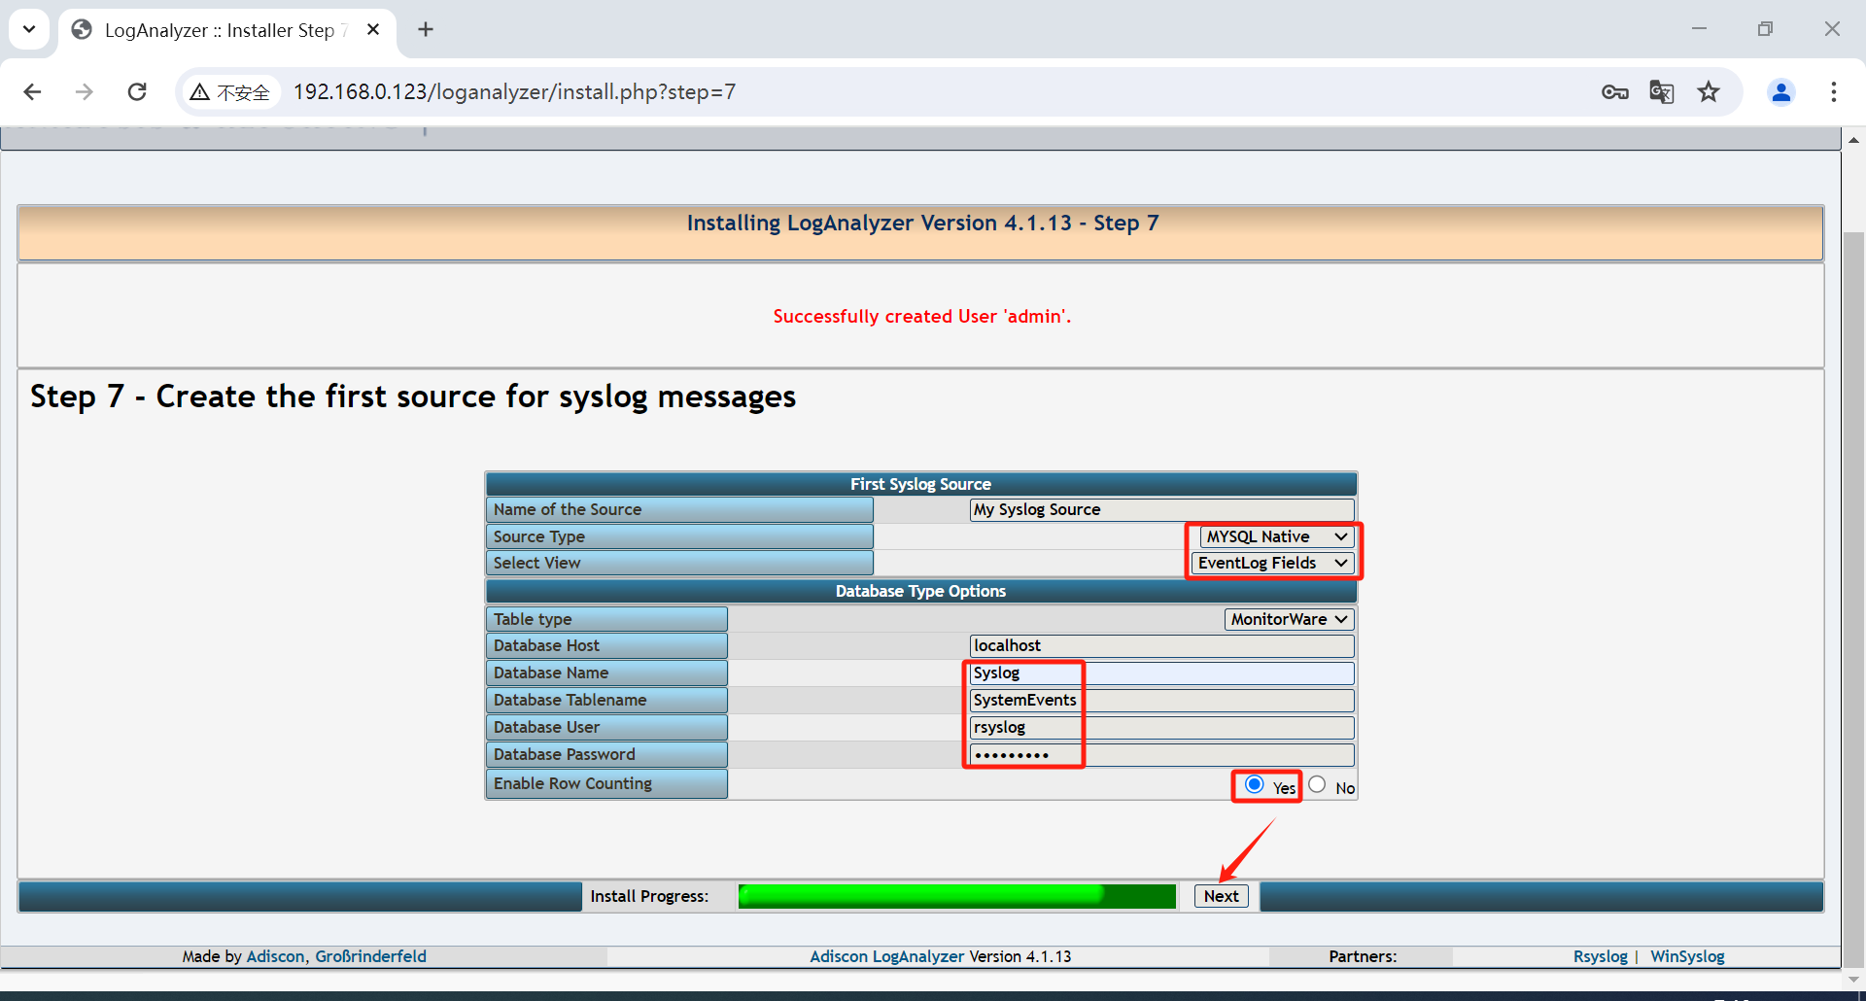This screenshot has height=1001, width=1866.
Task: Reload the installer page
Action: click(x=137, y=91)
